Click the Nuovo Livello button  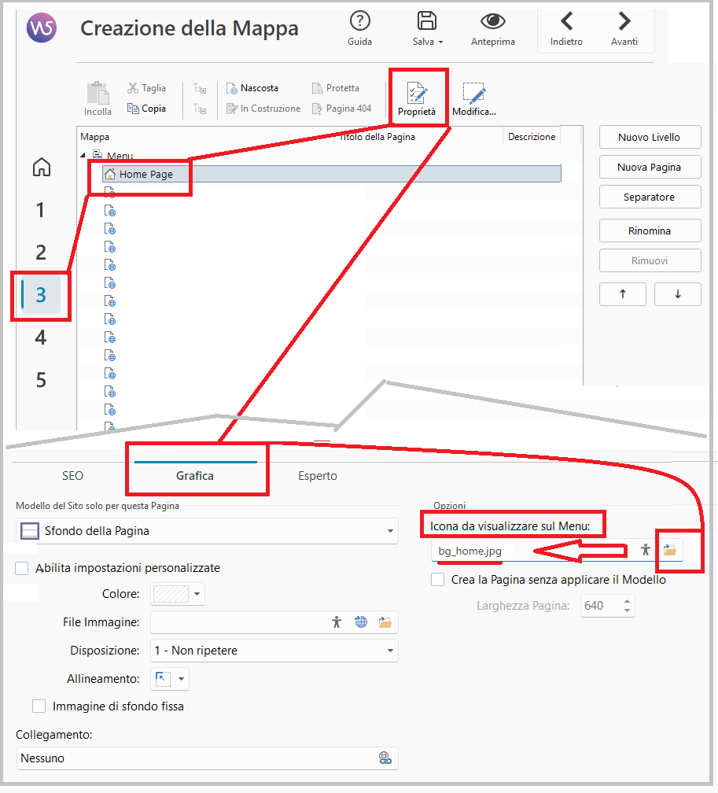(649, 137)
